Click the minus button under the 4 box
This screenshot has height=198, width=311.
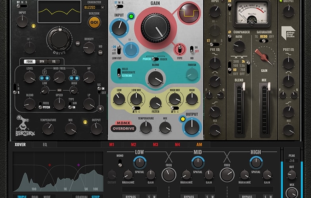pyautogui.click(x=72, y=78)
